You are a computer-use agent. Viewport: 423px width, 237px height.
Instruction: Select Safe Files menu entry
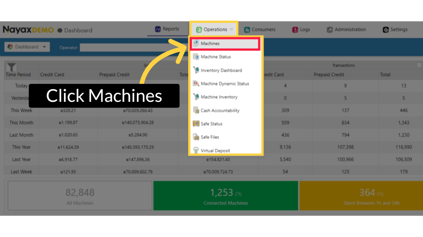pyautogui.click(x=210, y=137)
